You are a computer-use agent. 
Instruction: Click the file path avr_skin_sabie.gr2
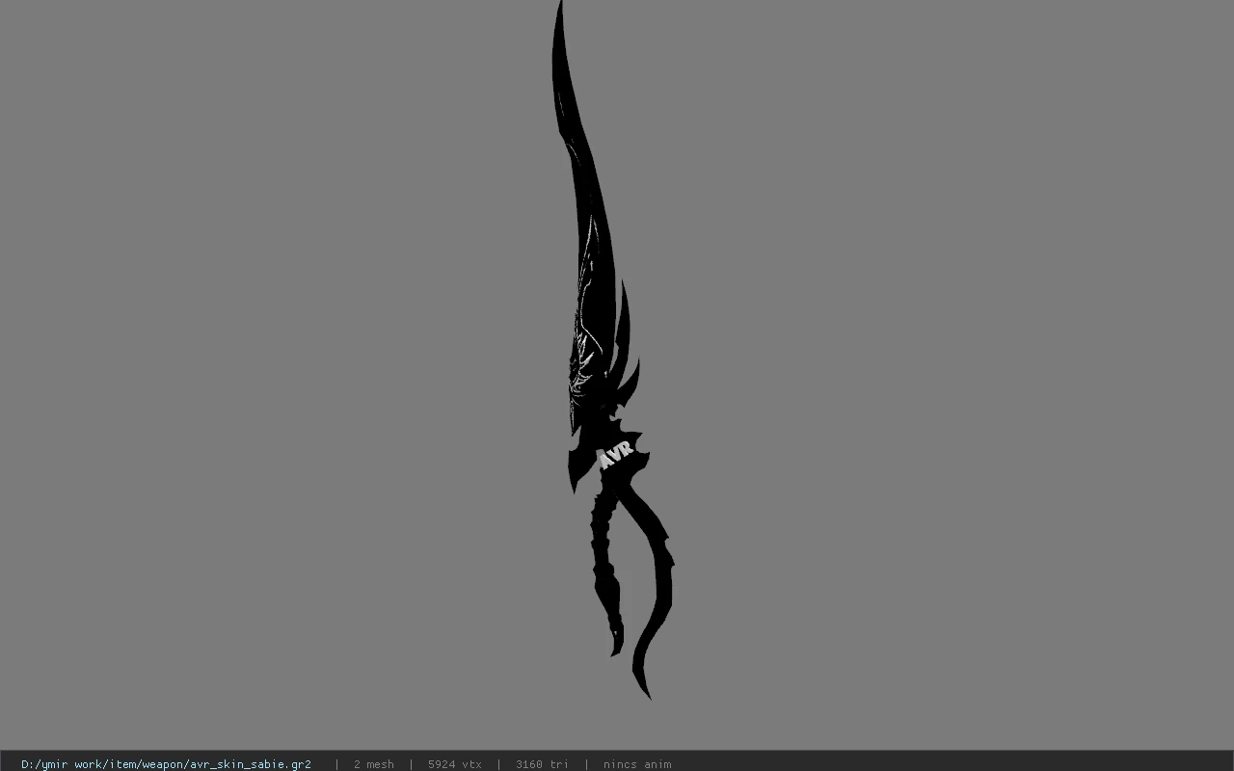click(166, 764)
